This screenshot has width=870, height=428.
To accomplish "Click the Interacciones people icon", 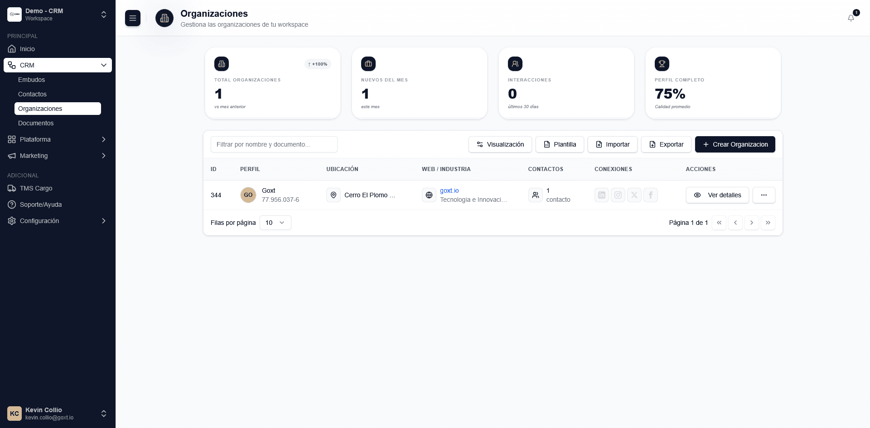I will pos(515,64).
